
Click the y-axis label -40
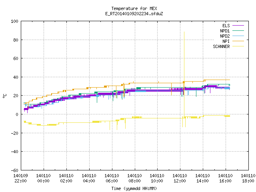click(14, 152)
